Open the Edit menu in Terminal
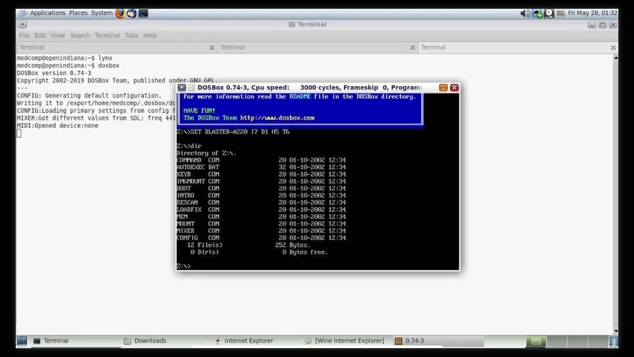Screen dimensions: 634x357 (40, 35)
